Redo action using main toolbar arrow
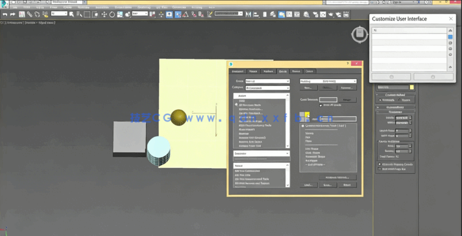Viewport: 462px width, 236px height. pos(12,14)
